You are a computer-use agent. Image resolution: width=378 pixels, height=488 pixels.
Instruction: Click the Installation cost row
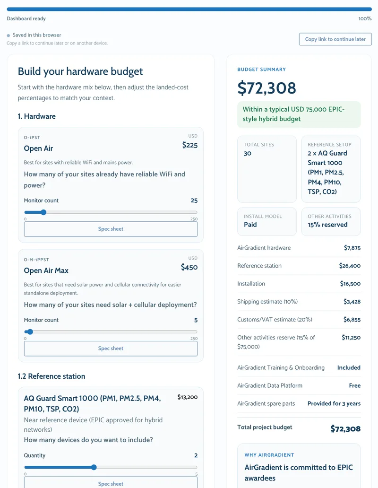pyautogui.click(x=299, y=284)
